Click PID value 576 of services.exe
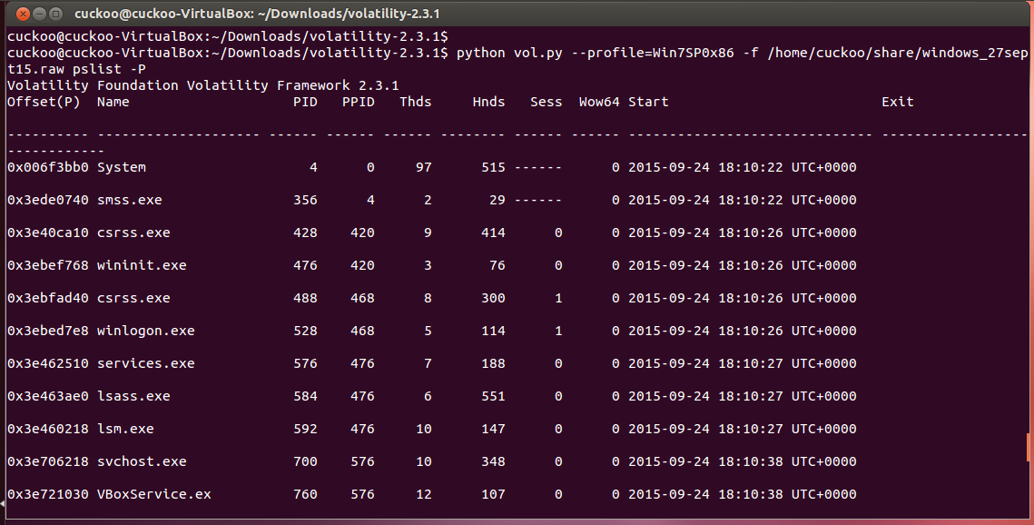The height and width of the screenshot is (525, 1034). [304, 363]
